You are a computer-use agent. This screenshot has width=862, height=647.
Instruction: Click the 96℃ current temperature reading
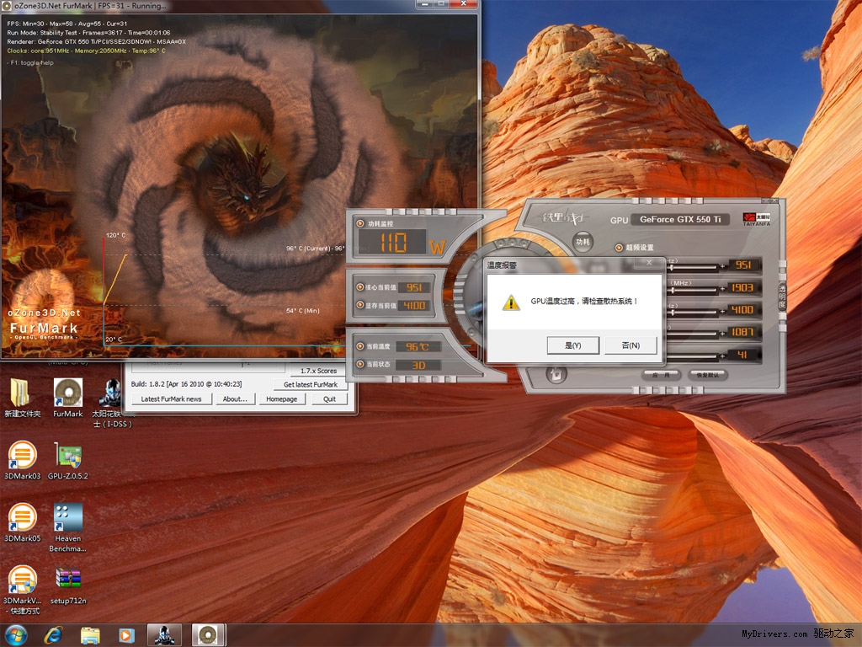click(x=418, y=346)
